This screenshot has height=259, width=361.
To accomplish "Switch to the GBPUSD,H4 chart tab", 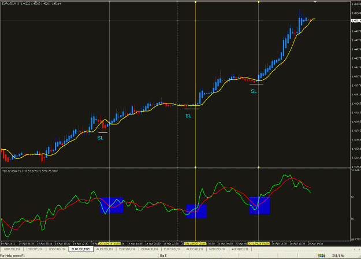I will 12,249.
